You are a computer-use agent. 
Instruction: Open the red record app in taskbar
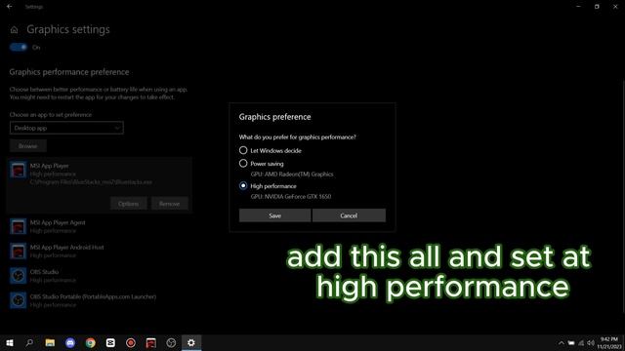[131, 342]
